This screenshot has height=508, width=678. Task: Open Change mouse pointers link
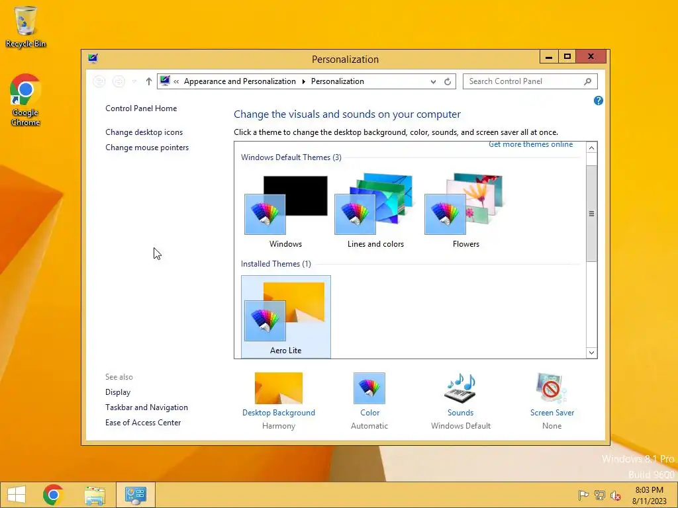coord(147,148)
